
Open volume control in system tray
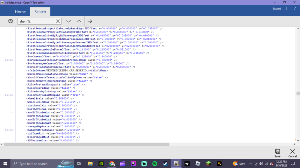(261, 164)
